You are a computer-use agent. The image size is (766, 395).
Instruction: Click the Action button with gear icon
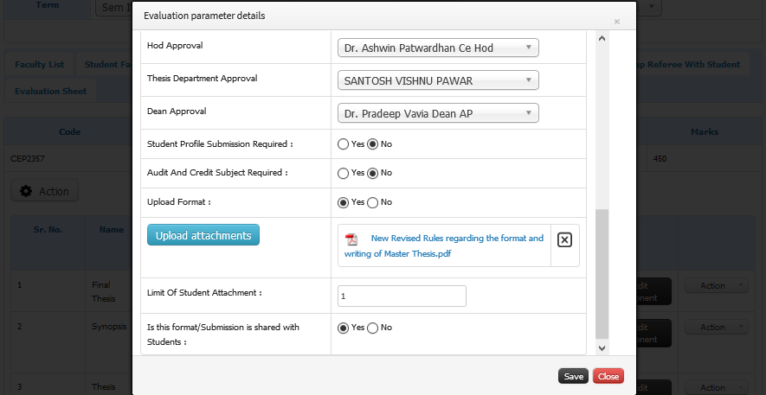click(44, 191)
